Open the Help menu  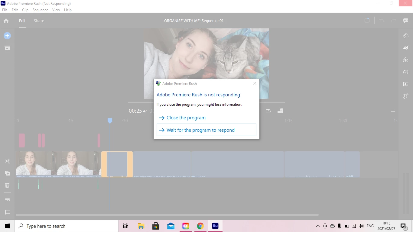[68, 10]
